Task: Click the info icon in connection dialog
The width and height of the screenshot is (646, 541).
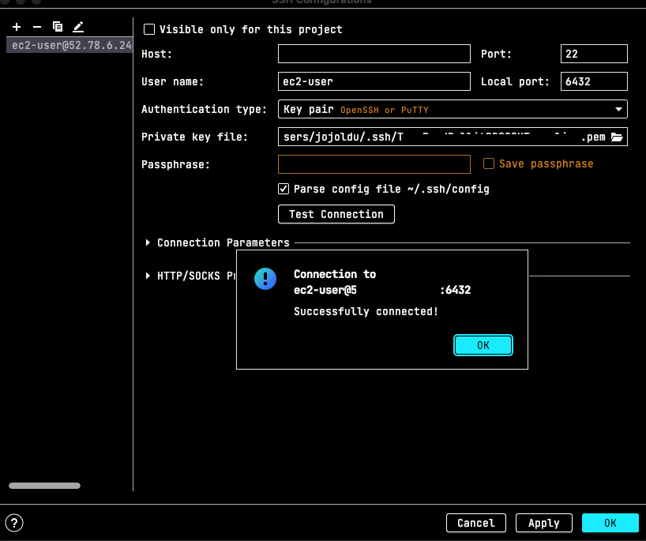Action: point(265,279)
